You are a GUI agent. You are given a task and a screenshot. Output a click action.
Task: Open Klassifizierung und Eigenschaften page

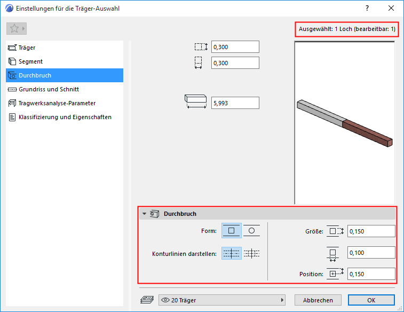click(65, 117)
